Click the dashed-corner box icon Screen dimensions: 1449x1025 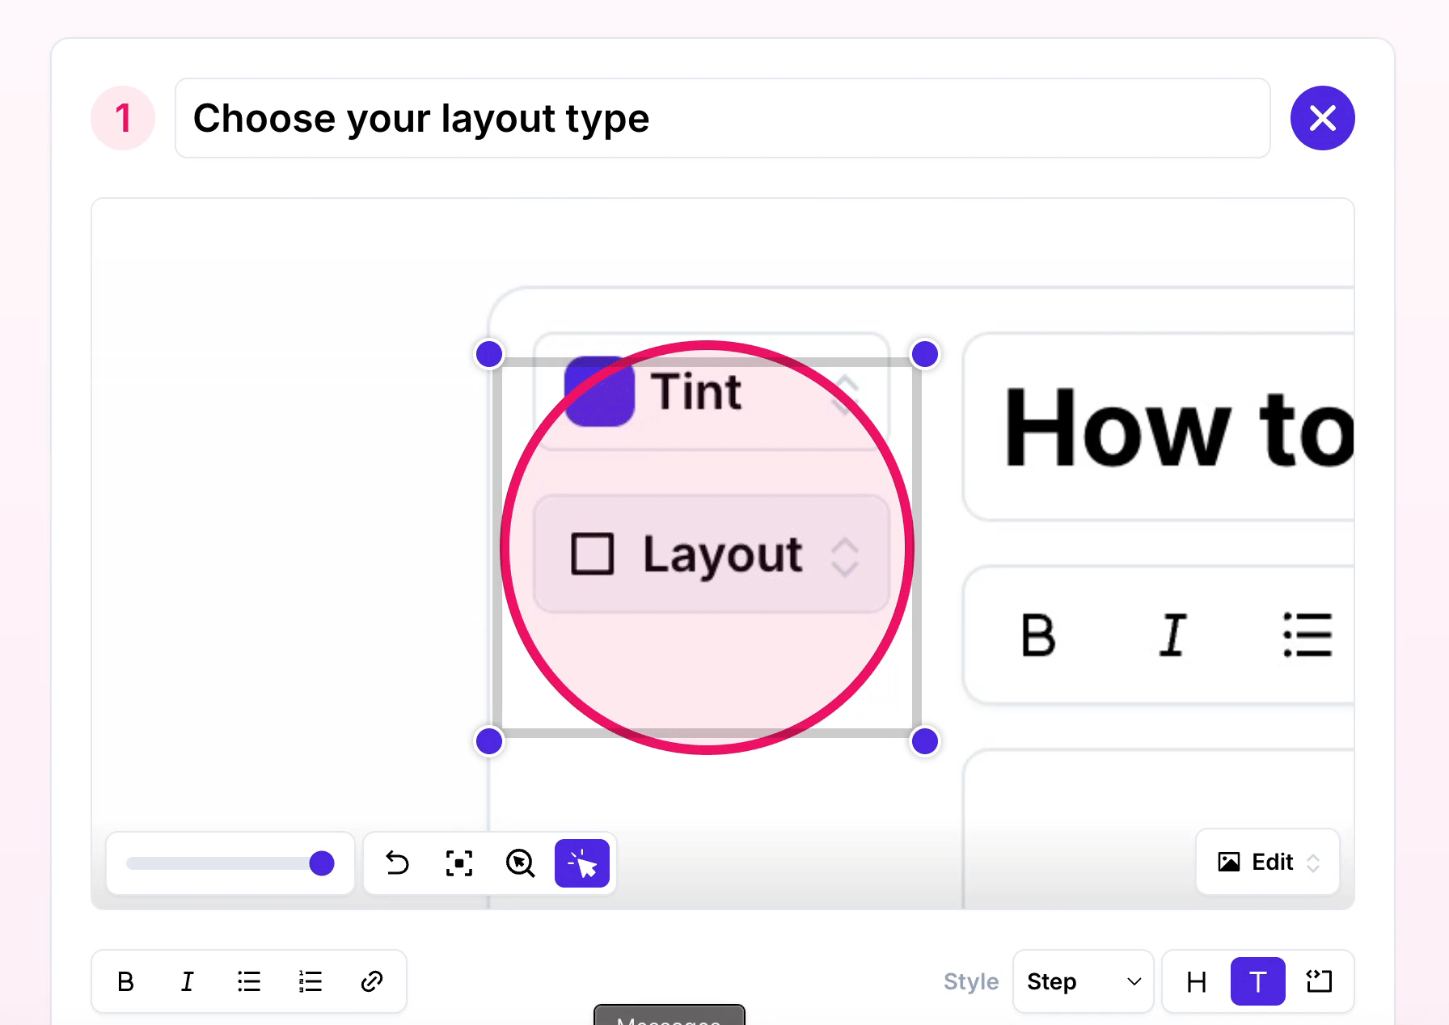pos(1319,981)
